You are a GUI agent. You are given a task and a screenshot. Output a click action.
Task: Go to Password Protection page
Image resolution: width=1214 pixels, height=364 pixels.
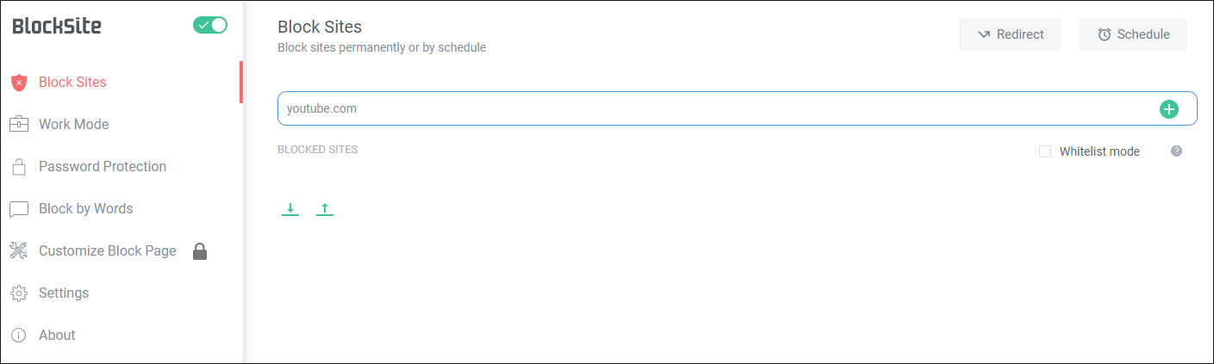click(103, 166)
